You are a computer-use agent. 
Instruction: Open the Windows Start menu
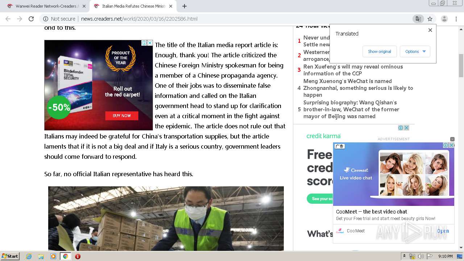pyautogui.click(x=10, y=256)
